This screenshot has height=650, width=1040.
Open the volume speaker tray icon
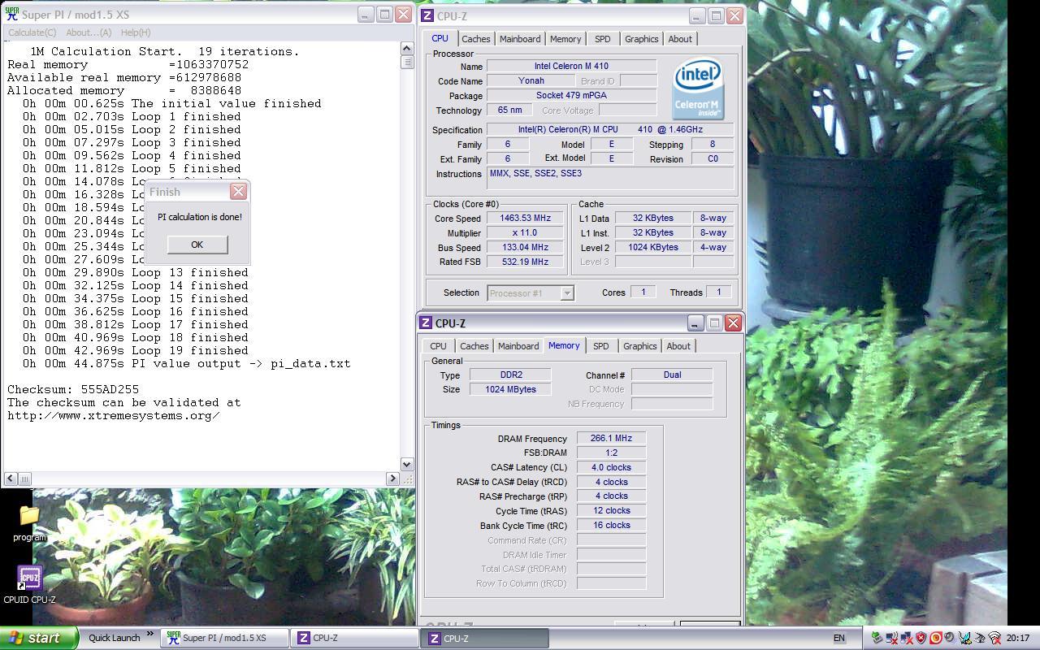[x=949, y=639]
